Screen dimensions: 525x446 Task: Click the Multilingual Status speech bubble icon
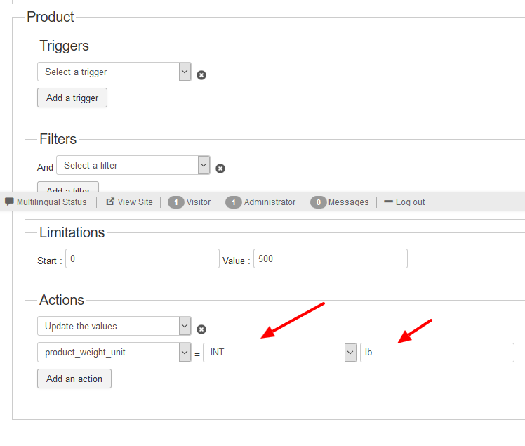click(9, 202)
